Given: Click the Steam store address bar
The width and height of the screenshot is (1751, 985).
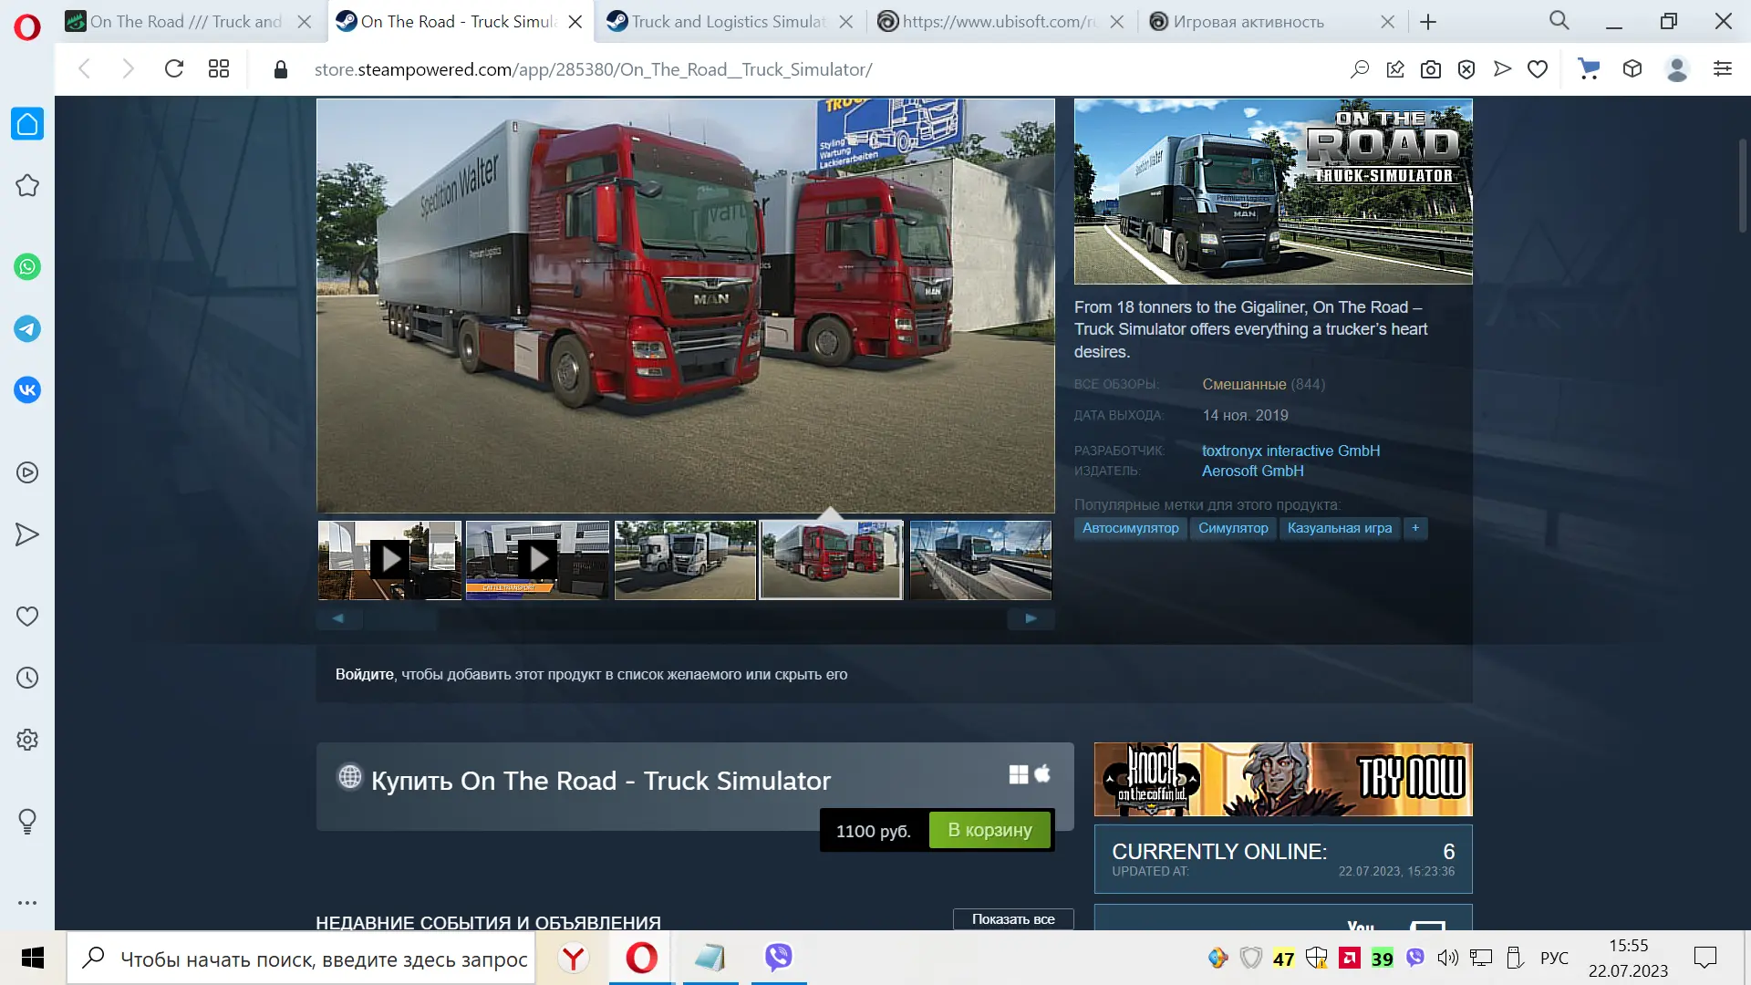Looking at the screenshot, I should (x=593, y=69).
